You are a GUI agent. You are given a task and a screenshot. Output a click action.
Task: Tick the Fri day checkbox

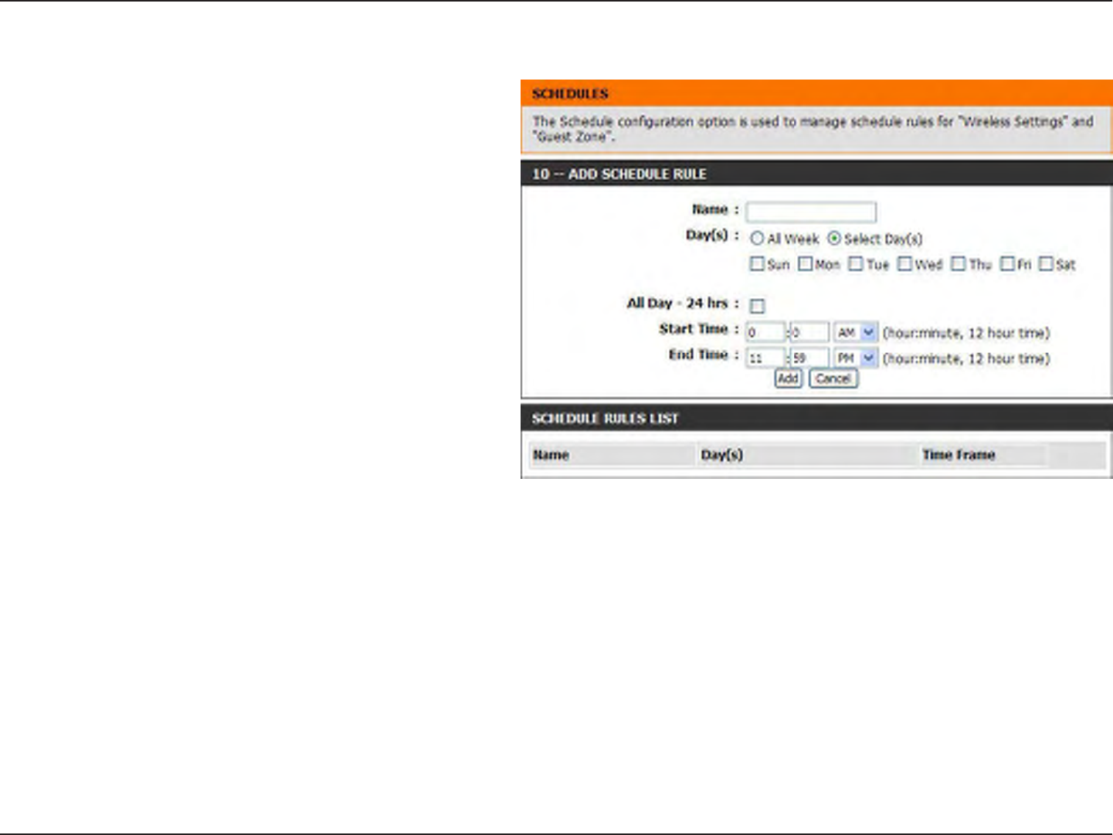[x=1007, y=264]
